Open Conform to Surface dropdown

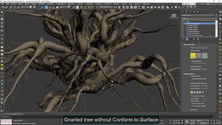point(198,69)
